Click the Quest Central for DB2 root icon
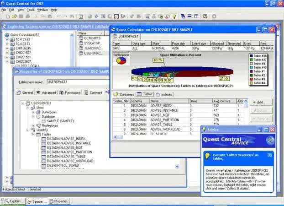 [x=7, y=35]
